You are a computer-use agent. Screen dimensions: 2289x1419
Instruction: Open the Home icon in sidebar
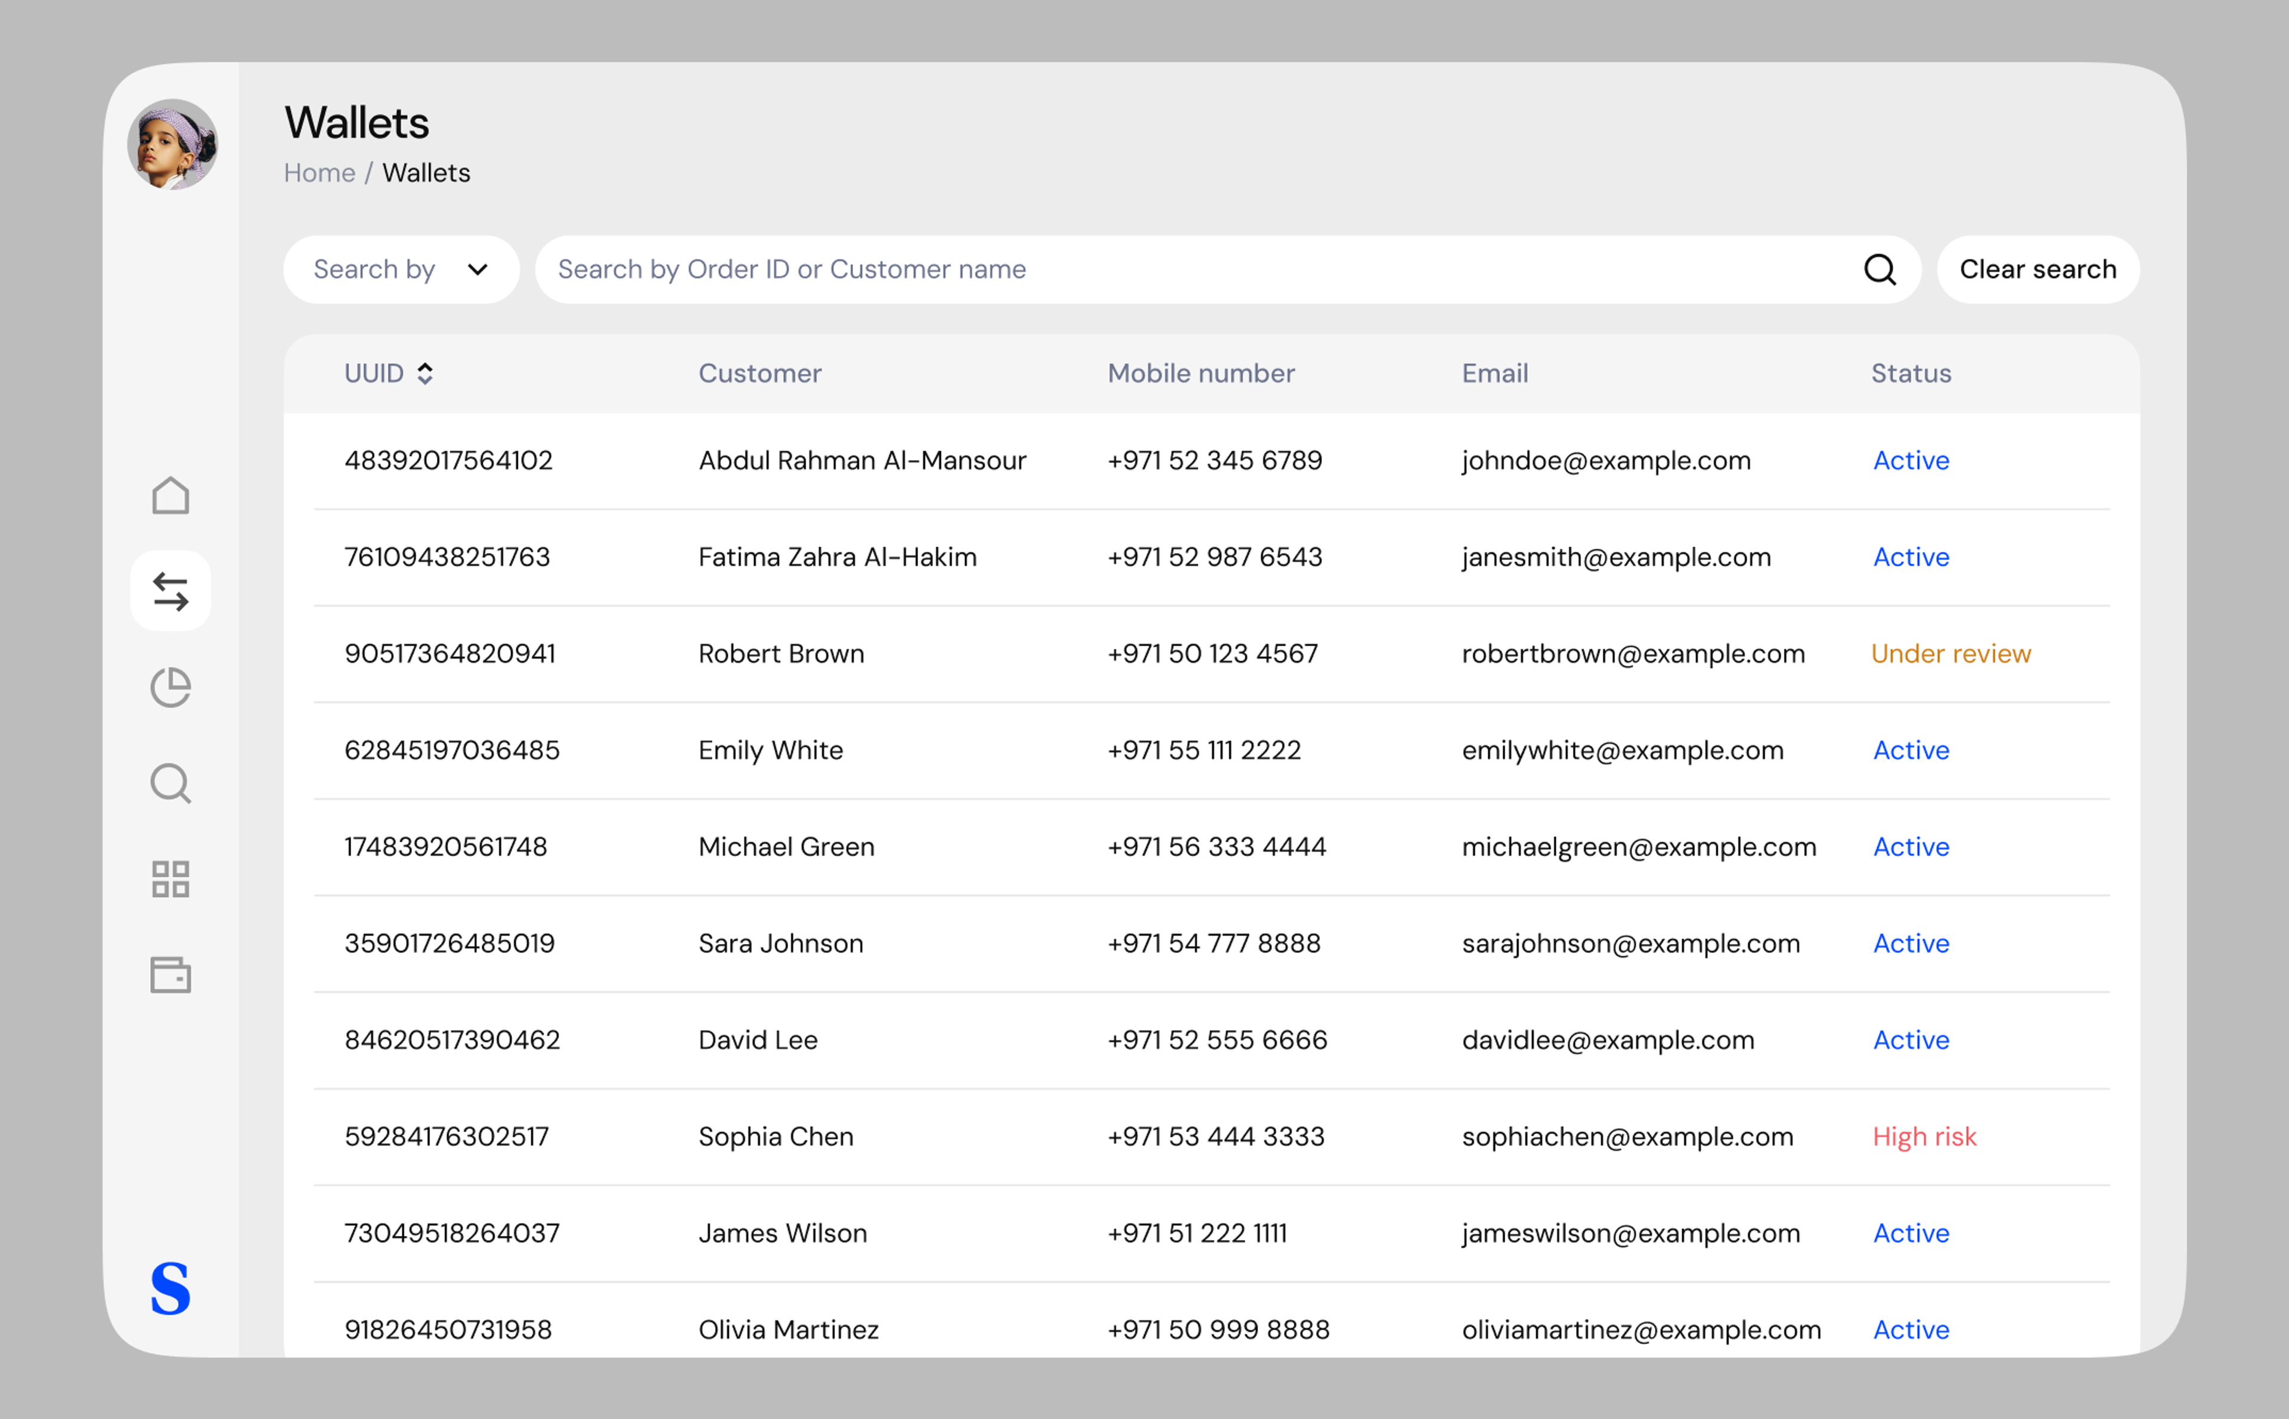(x=171, y=495)
